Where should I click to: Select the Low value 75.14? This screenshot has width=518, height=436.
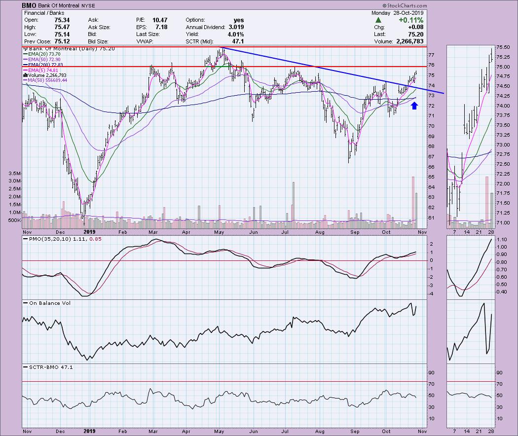point(62,34)
